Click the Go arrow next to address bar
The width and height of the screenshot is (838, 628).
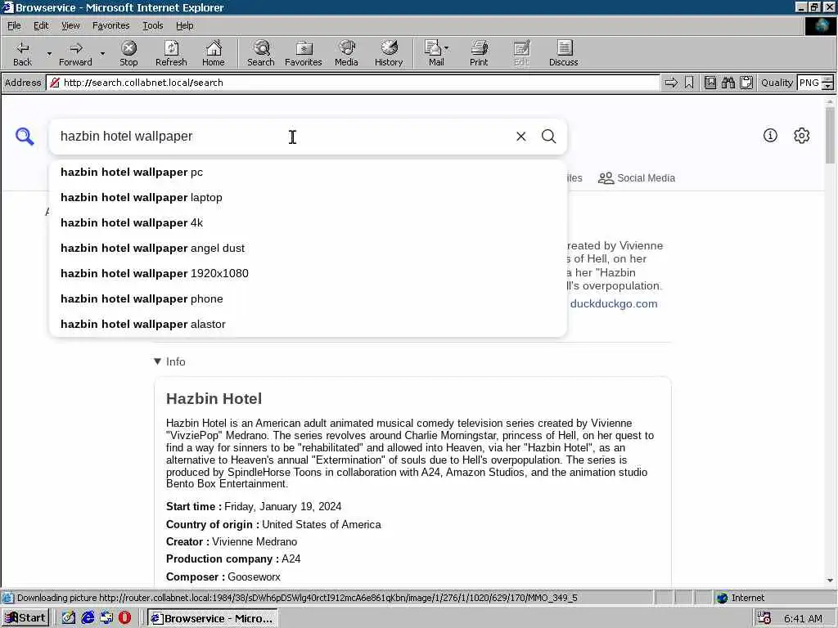pos(671,83)
